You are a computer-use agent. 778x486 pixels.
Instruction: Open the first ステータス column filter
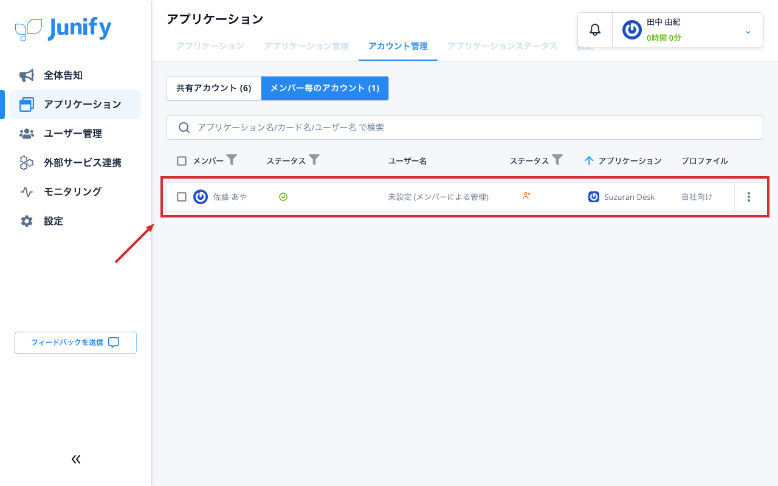[314, 160]
